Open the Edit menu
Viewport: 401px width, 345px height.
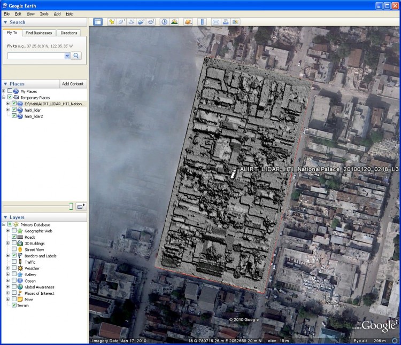tap(18, 14)
